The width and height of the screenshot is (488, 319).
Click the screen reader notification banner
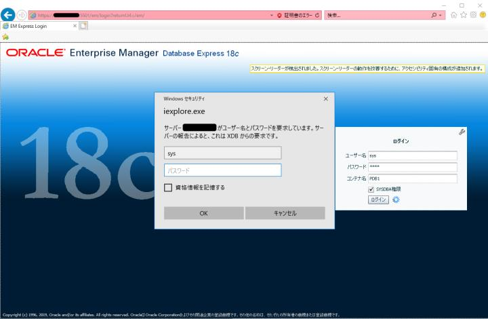pos(367,69)
